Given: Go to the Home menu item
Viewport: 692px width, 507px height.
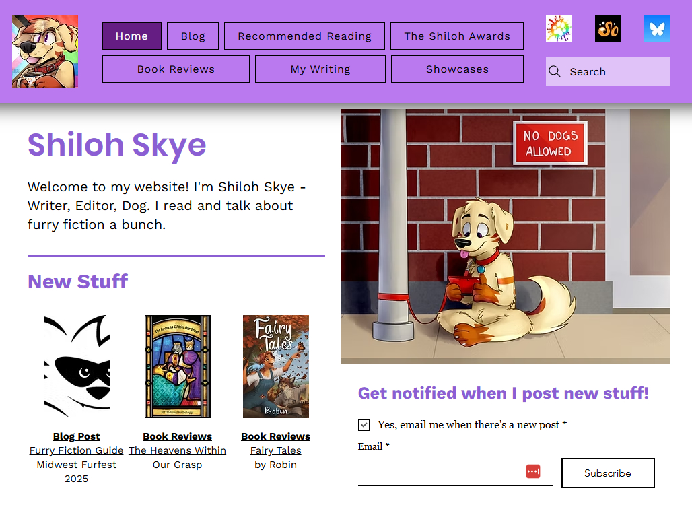Looking at the screenshot, I should (x=131, y=36).
